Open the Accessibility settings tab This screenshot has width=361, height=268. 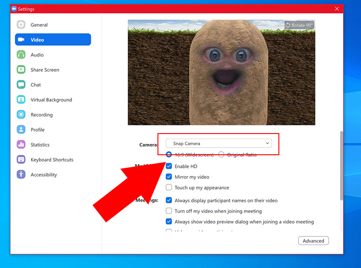[x=53, y=174]
